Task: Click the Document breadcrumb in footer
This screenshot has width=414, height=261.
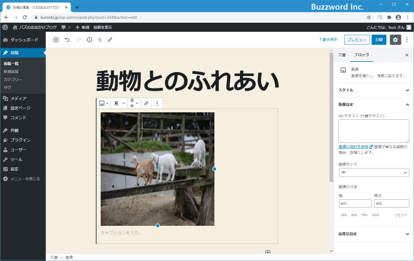Action: click(x=54, y=258)
